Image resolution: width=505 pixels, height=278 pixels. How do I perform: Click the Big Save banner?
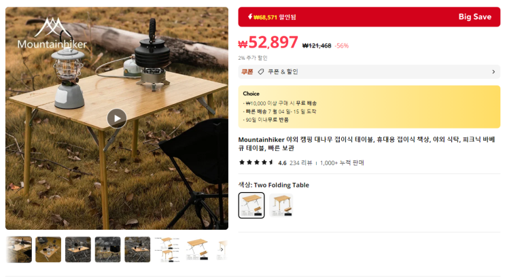click(x=369, y=17)
